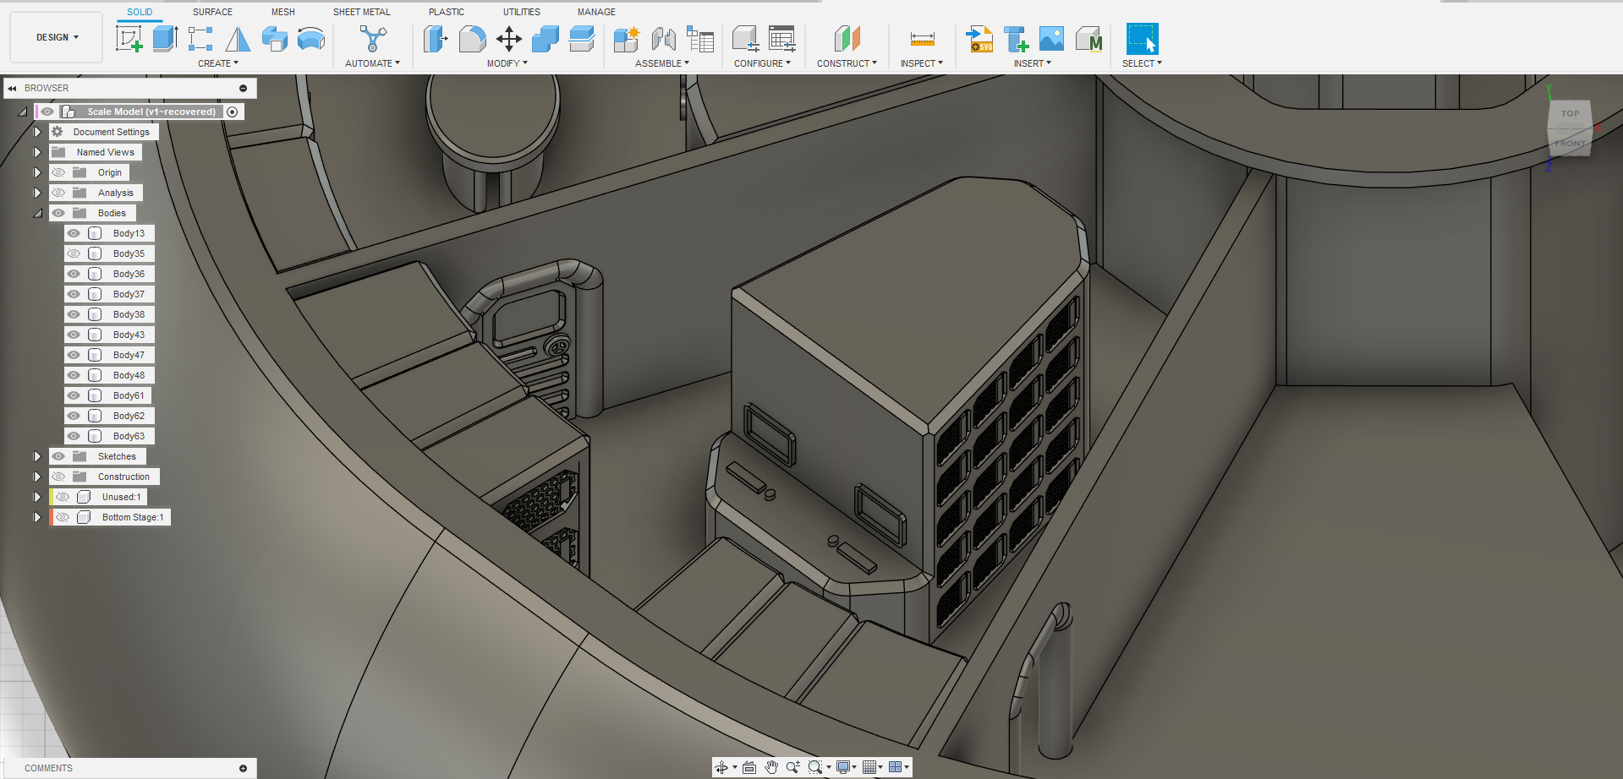The width and height of the screenshot is (1623, 779).
Task: Open the CONSTRUCT dropdown menu
Action: click(847, 63)
